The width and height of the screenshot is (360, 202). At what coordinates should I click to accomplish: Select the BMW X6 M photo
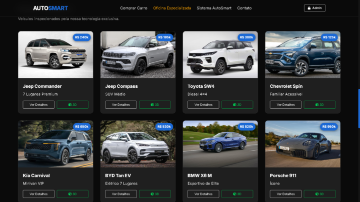point(220,145)
